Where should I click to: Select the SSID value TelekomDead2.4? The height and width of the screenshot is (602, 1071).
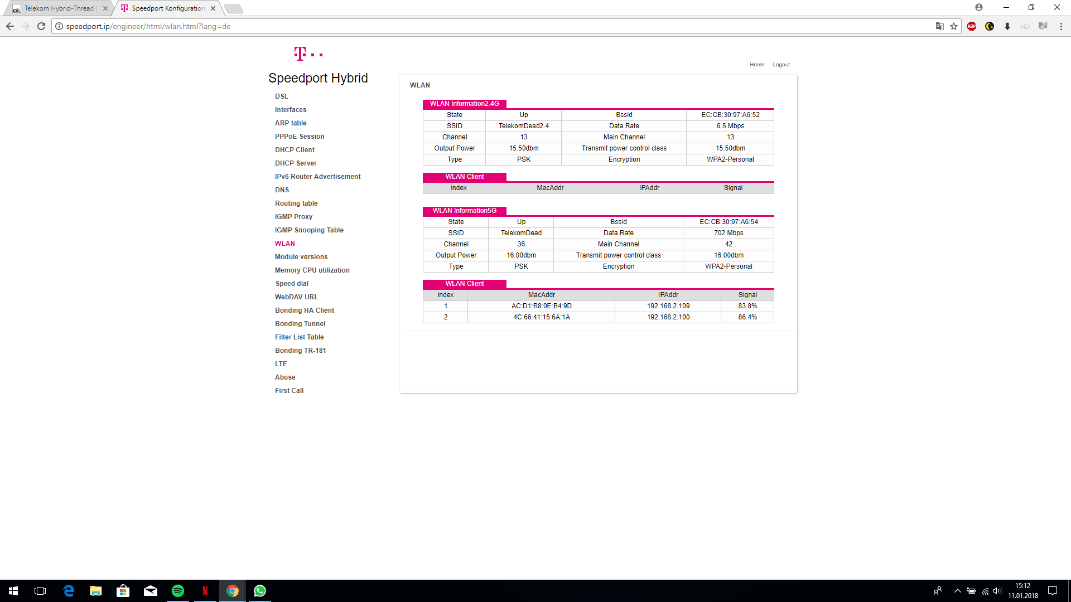coord(524,126)
